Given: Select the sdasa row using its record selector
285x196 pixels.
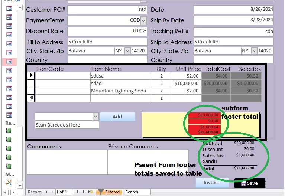Looking at the screenshot, I should [x=31, y=76].
